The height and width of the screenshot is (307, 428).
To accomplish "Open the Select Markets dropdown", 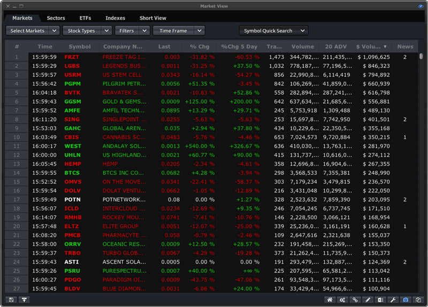I will [33, 31].
